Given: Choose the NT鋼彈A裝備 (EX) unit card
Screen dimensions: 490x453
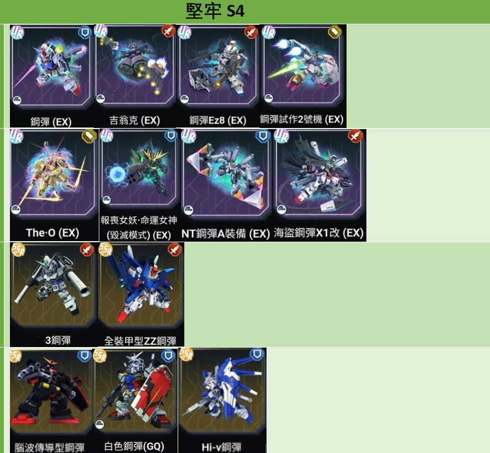Looking at the screenshot, I should pyautogui.click(x=226, y=185).
